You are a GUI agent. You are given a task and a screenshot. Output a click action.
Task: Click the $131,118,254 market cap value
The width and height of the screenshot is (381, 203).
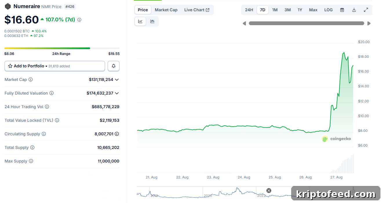coord(101,80)
